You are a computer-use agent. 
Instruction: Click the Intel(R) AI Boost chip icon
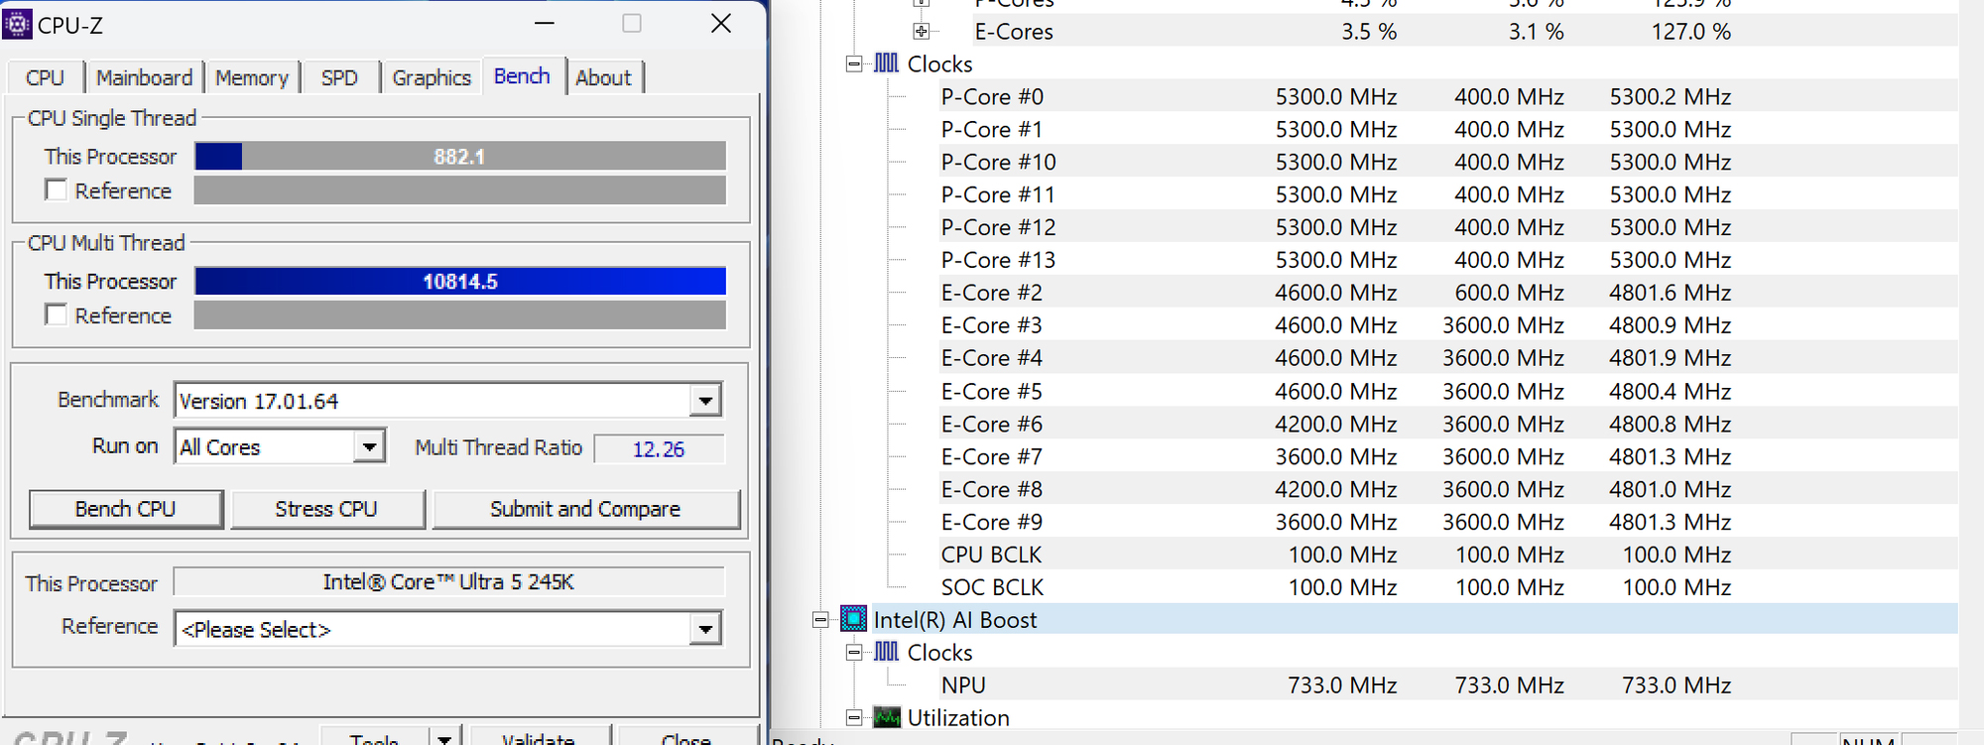853,619
